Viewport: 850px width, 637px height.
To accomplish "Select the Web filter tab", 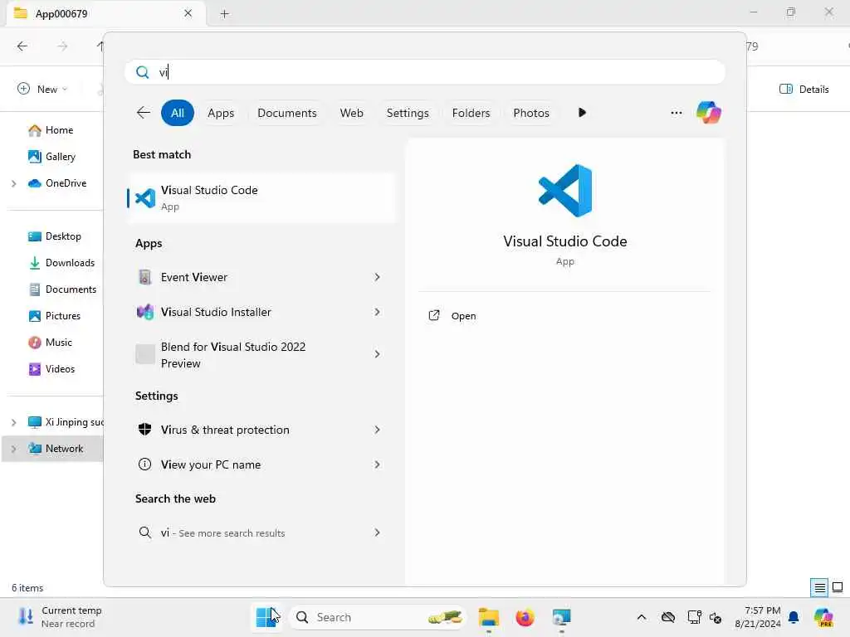I will 351,113.
